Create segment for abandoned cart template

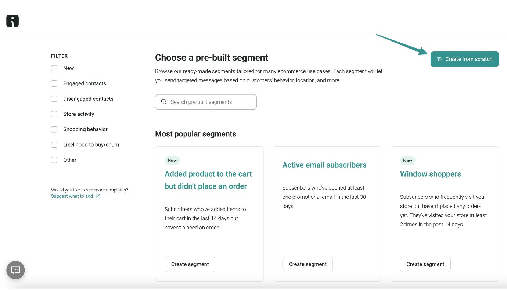pos(190,264)
